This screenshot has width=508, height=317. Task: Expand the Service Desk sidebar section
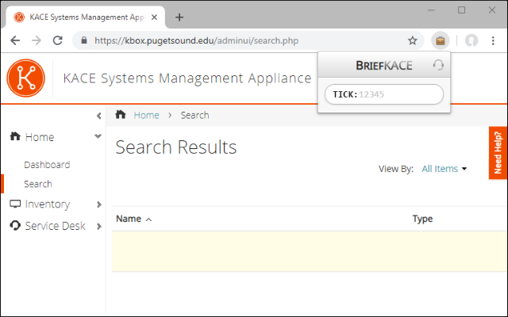click(98, 226)
